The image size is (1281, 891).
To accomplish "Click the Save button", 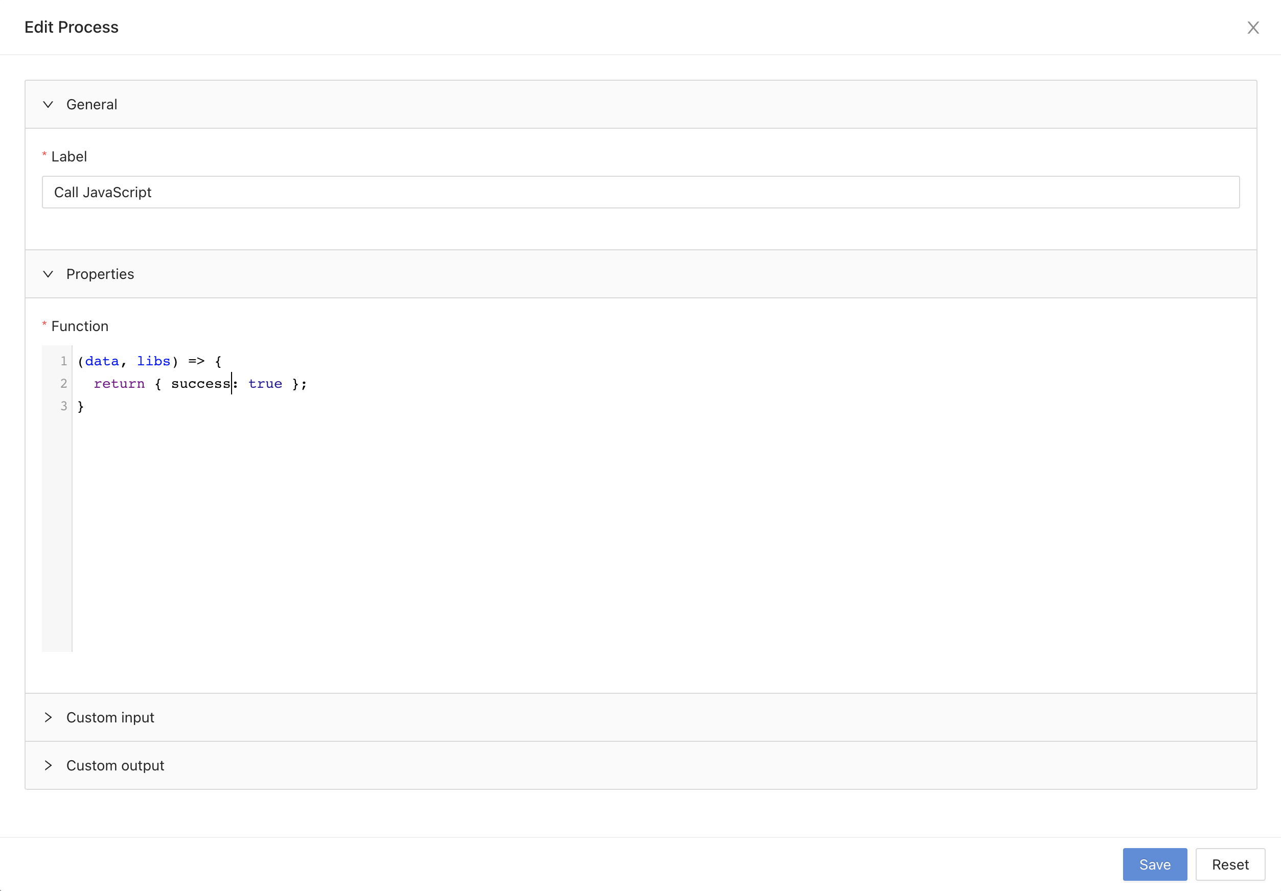I will point(1154,864).
